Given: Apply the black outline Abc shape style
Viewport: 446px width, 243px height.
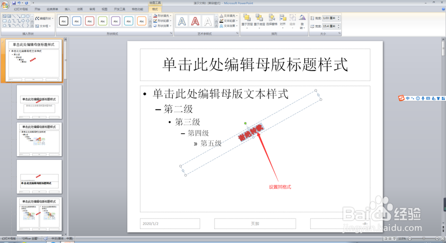Looking at the screenshot, I should click(x=64, y=21).
